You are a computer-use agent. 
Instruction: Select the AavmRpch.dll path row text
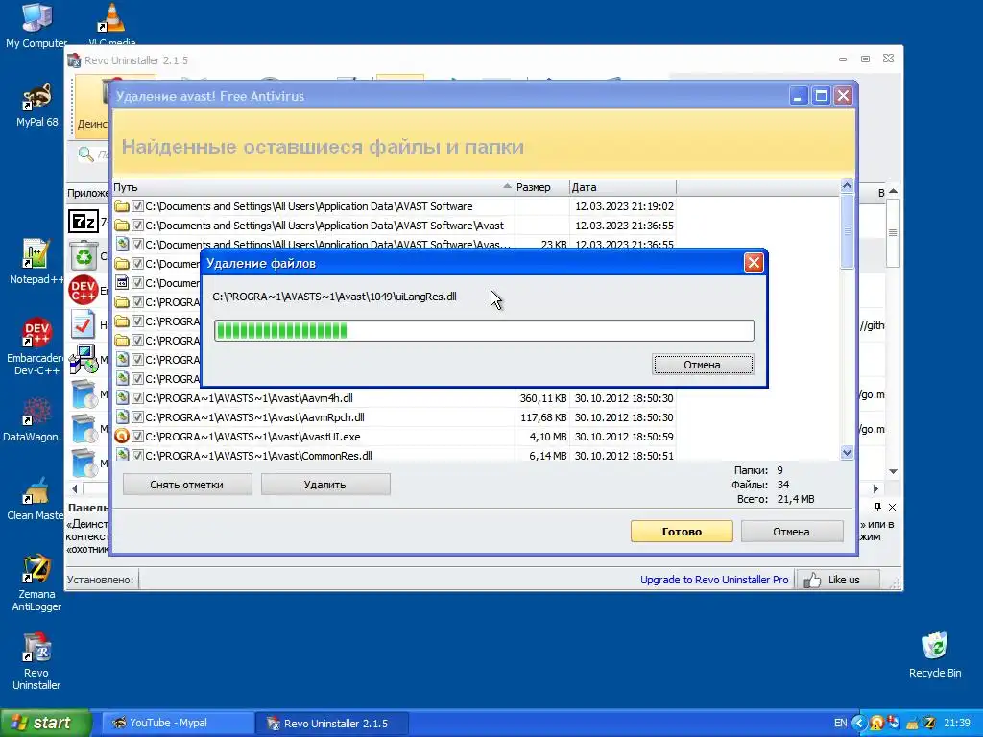tap(254, 417)
